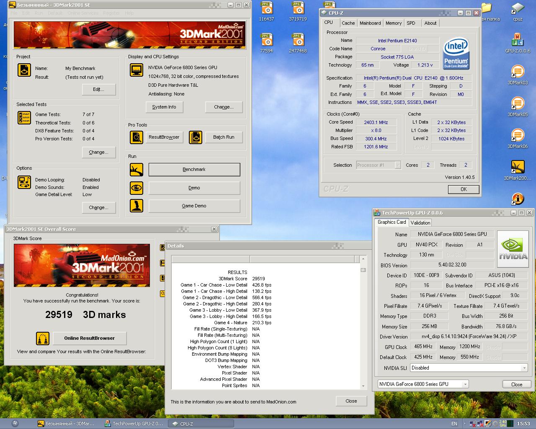Select the GPU-Z.0.0.6 desktop icon
536x429 pixels.
[x=518, y=43]
